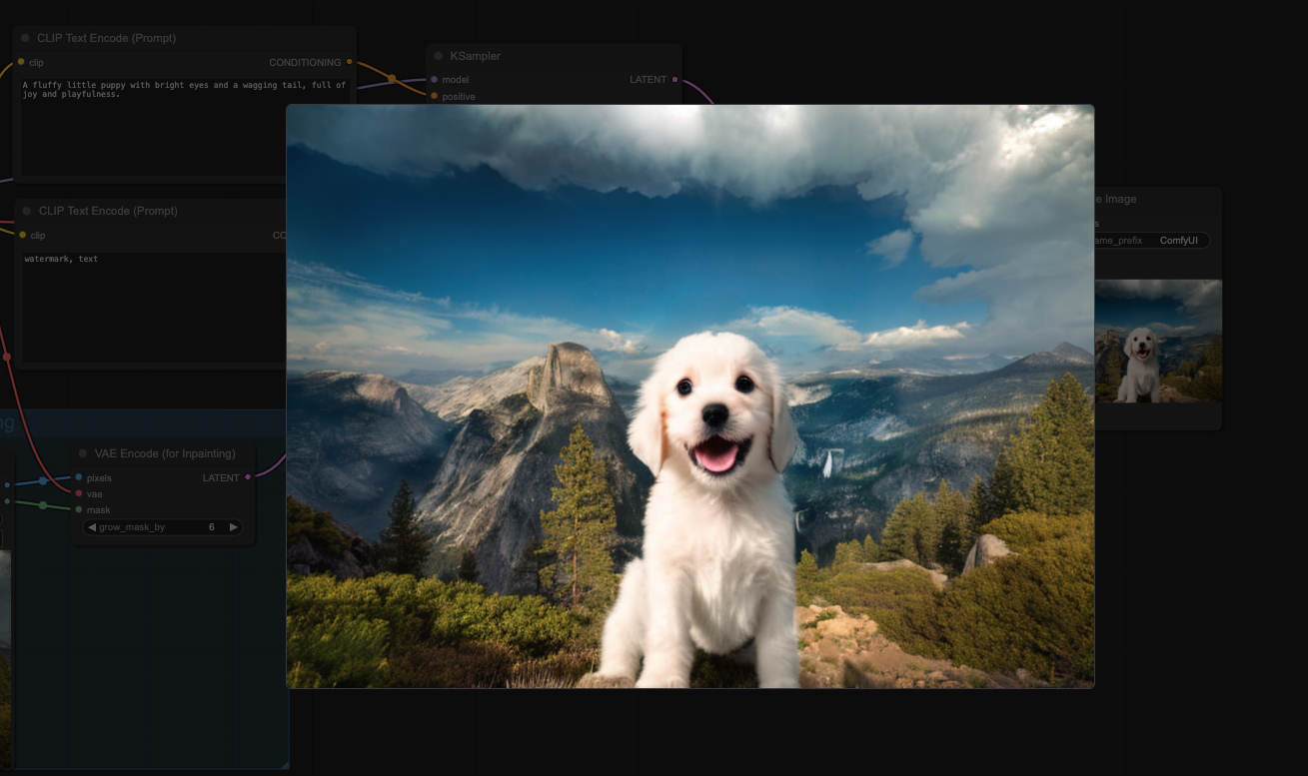Image resolution: width=1308 pixels, height=776 pixels.
Task: Click the vae input port on VAE Encode
Action: (79, 493)
